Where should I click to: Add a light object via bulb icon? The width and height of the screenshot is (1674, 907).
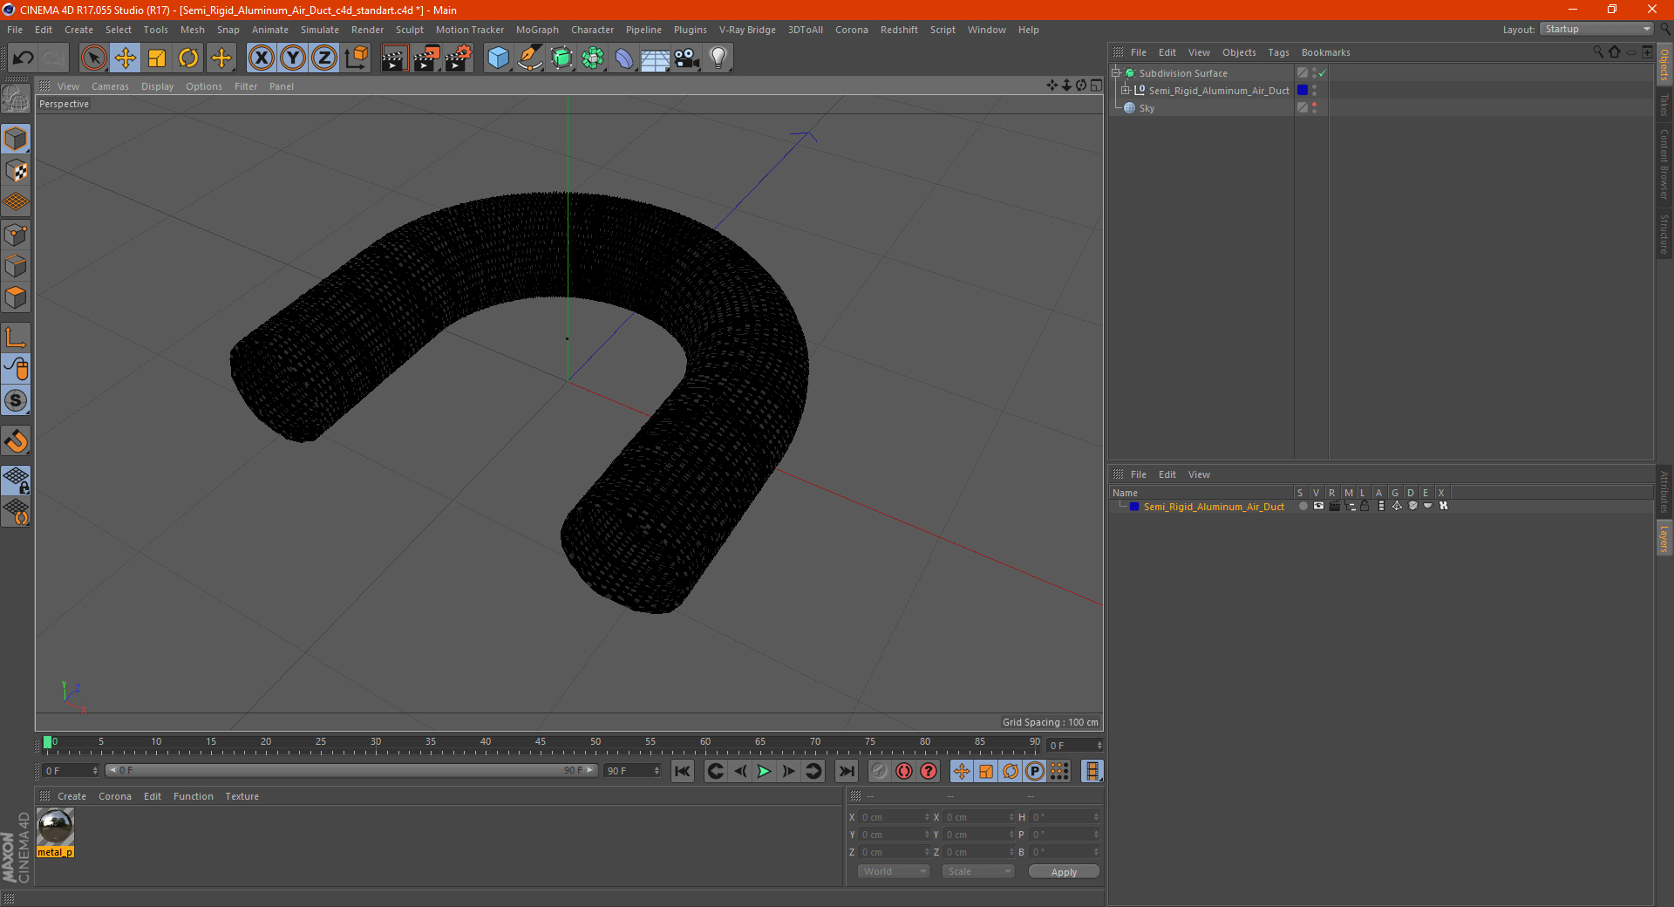click(x=718, y=58)
